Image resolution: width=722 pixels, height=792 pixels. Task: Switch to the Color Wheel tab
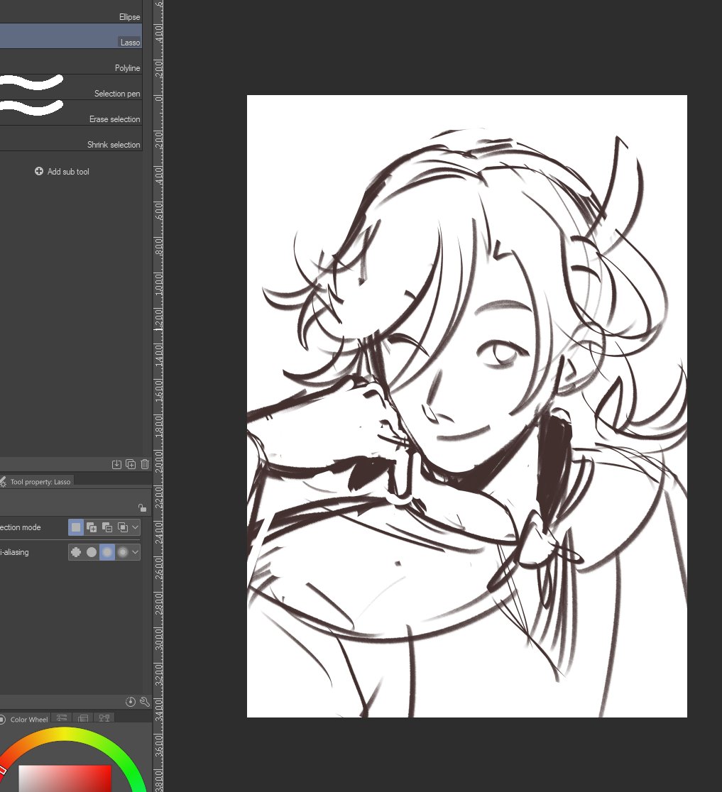tap(24, 720)
